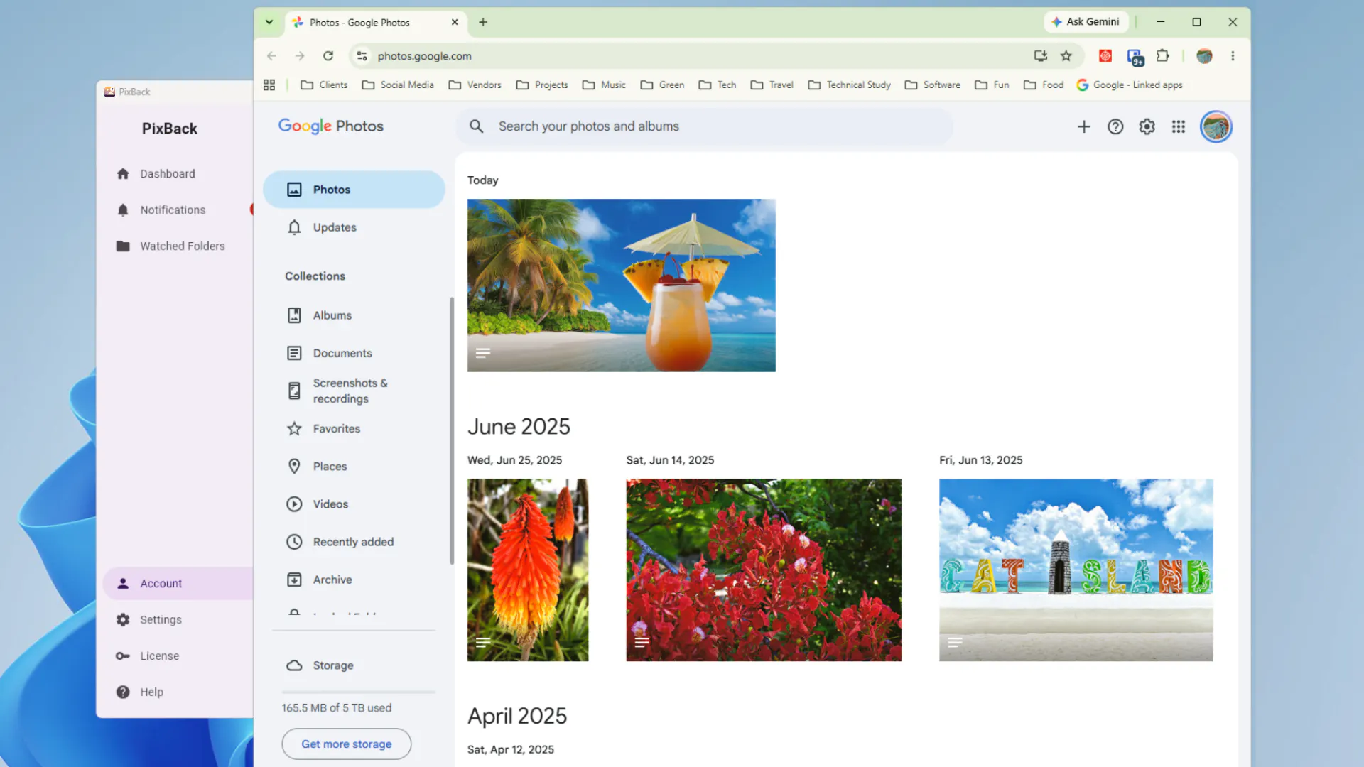1364x767 pixels.
Task: Open Google Photos settings gear
Action: [x=1147, y=127]
